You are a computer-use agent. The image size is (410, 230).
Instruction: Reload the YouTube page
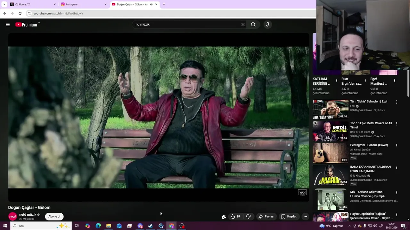tap(20, 13)
